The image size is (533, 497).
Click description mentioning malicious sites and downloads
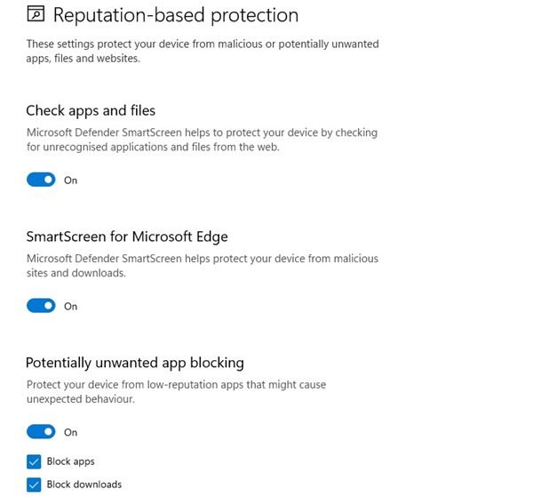coord(203,266)
